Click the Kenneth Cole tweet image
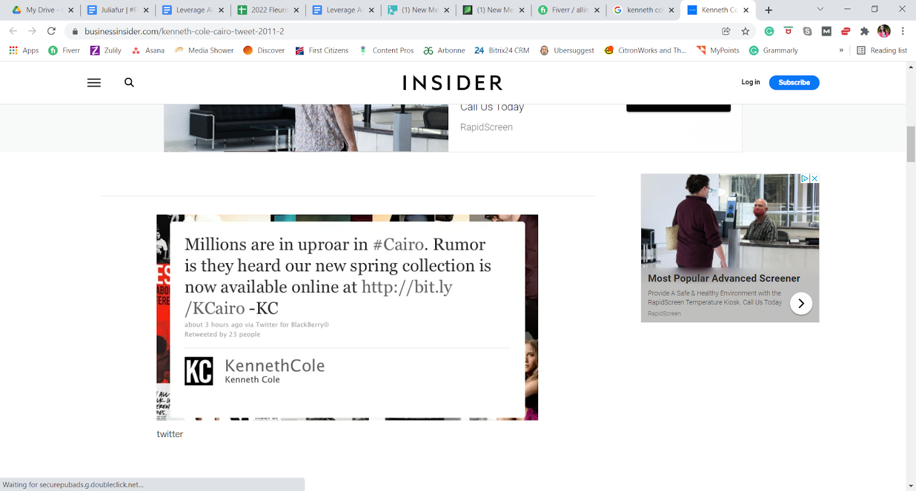The width and height of the screenshot is (916, 491). 347,318
